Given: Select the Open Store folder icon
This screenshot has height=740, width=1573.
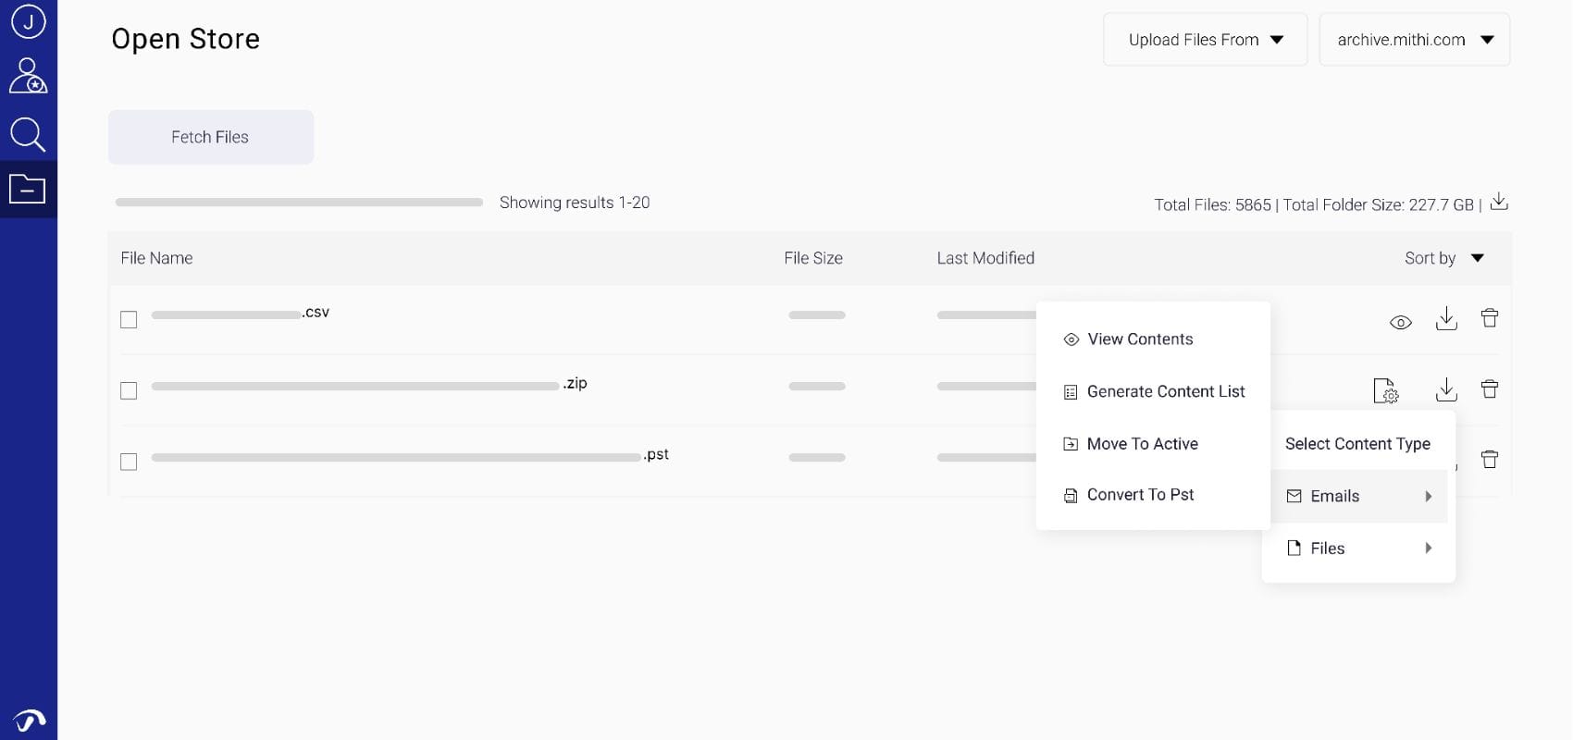Looking at the screenshot, I should (x=28, y=189).
